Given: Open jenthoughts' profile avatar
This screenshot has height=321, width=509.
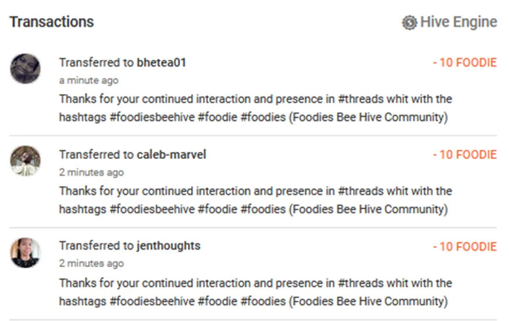Looking at the screenshot, I should tap(25, 253).
